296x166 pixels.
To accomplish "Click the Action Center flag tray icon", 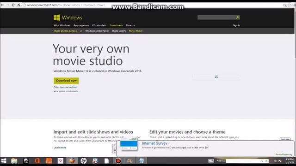I will (x=280, y=161).
